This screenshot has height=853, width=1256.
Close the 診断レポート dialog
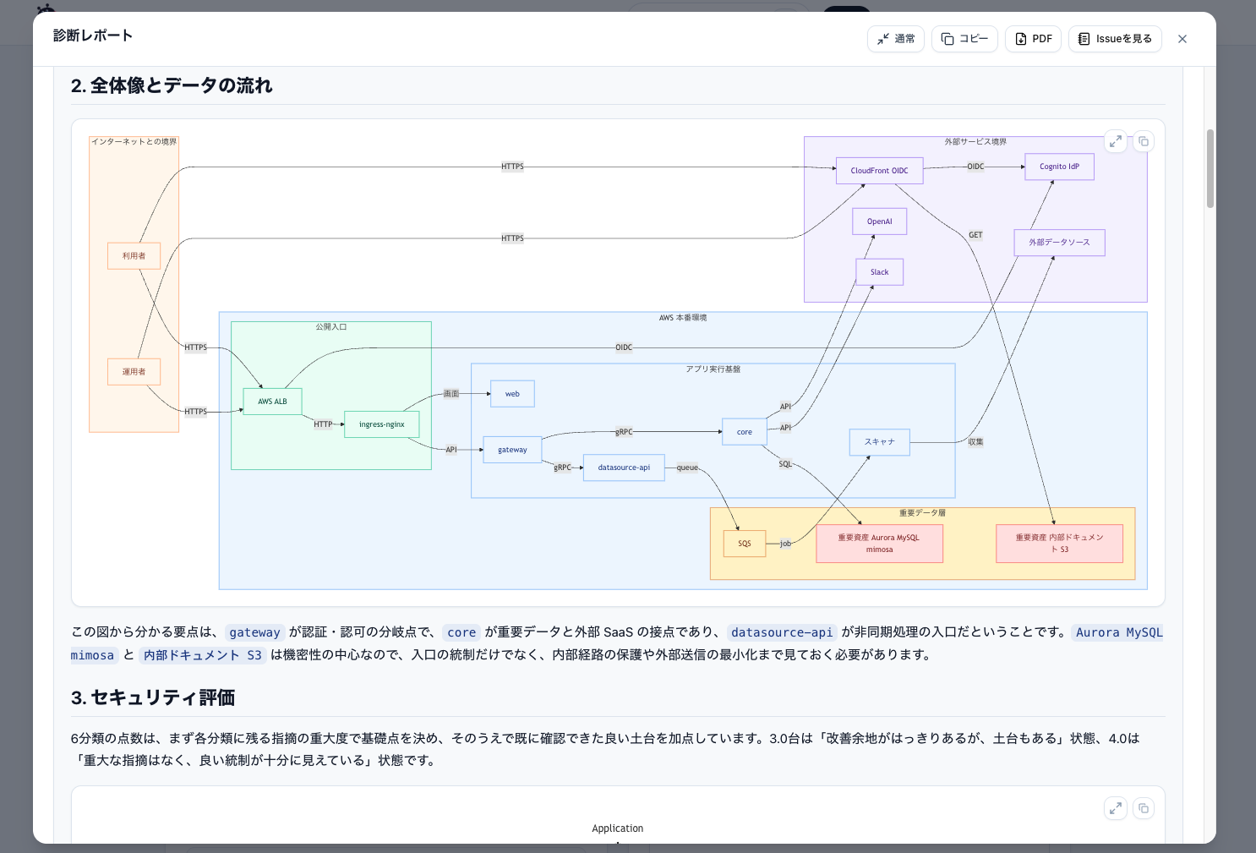pyautogui.click(x=1182, y=39)
